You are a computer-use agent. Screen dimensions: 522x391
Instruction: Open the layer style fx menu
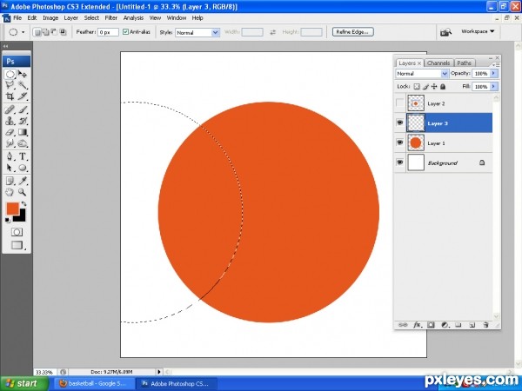417,325
